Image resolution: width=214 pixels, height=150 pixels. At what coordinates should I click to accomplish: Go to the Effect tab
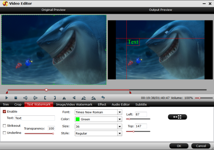[102, 105]
